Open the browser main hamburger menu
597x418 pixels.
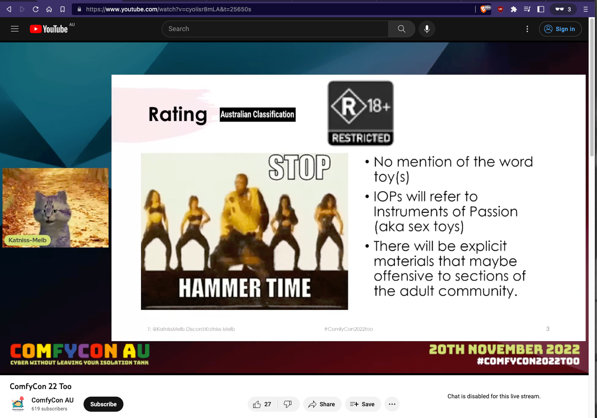click(x=586, y=9)
